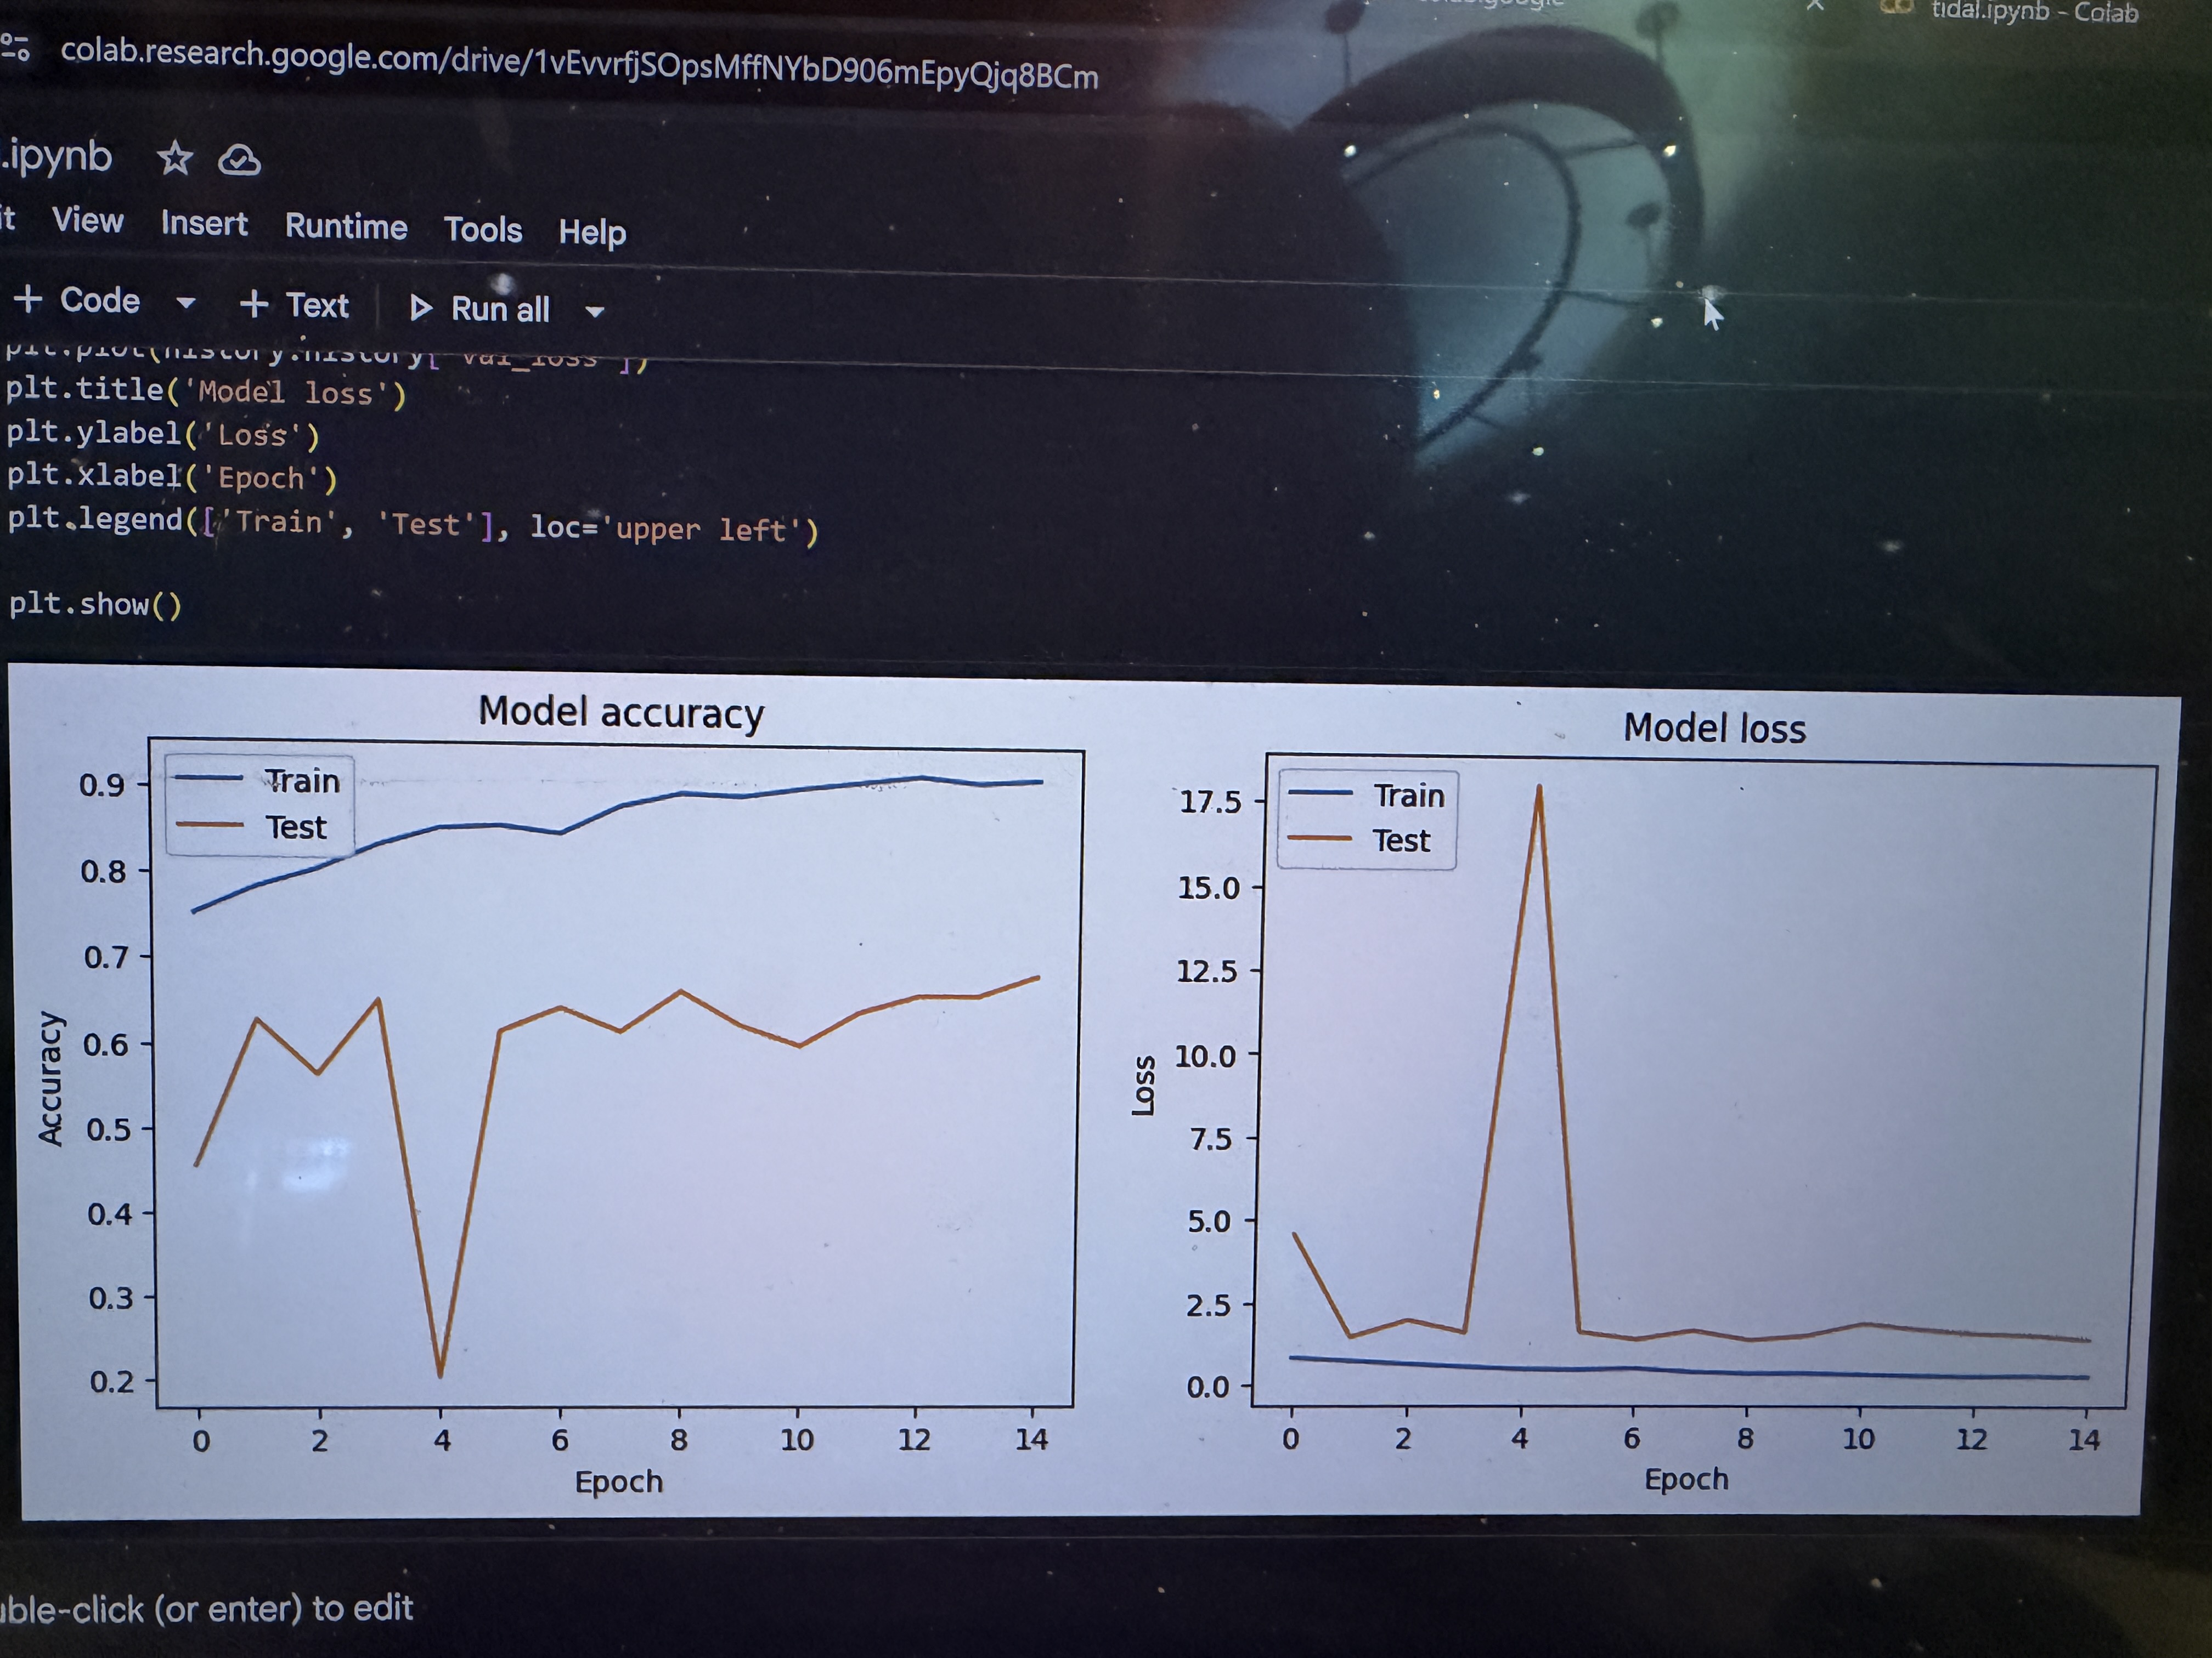Open the Help menu
The image size is (2212, 1658).
(x=592, y=233)
